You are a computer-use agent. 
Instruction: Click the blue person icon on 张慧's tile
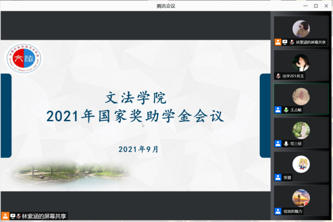point(278,177)
